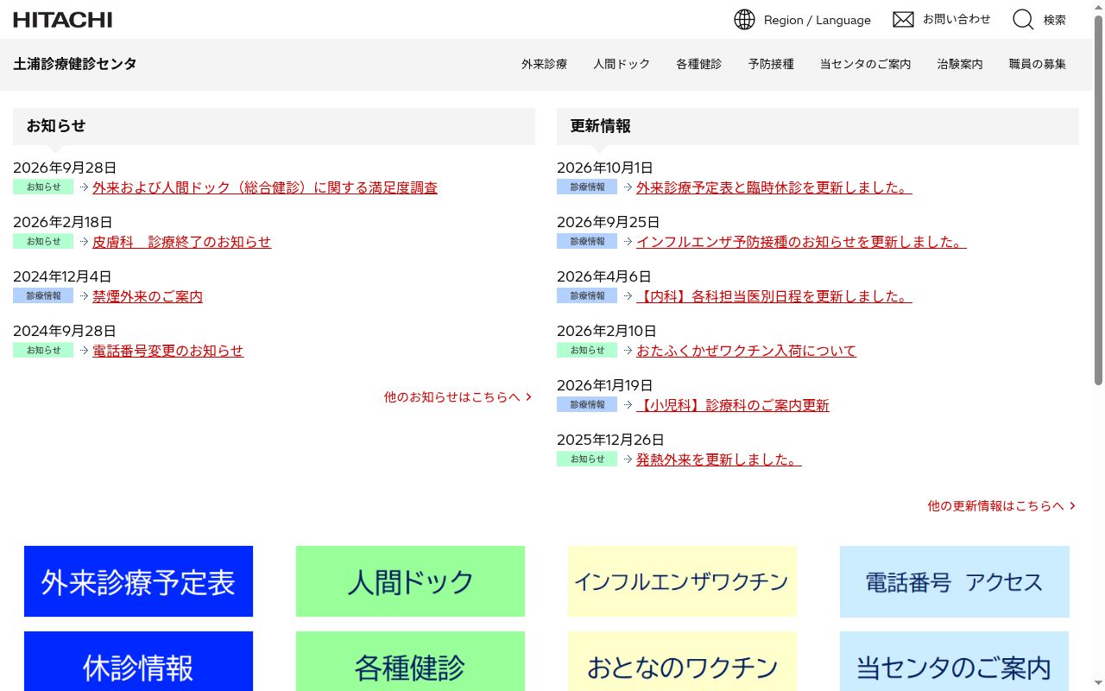The height and width of the screenshot is (691, 1105).
Task: Click お知らせ tag on 2026年2月10日 entry
Action: coord(587,350)
